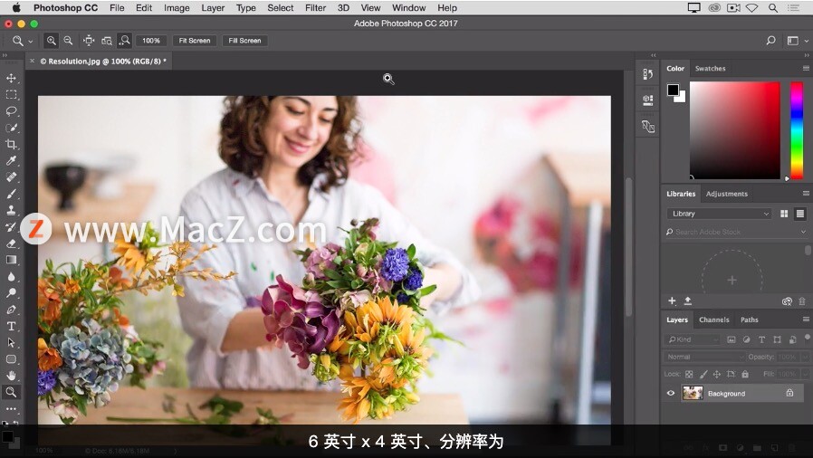Click the Libraries cloud sync icon
Image resolution: width=813 pixels, height=458 pixels.
(x=787, y=301)
